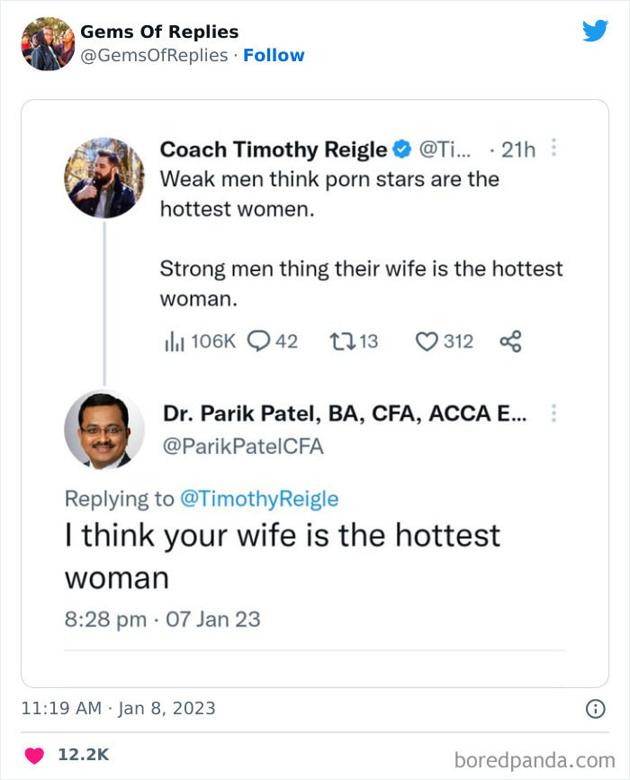Retweet Coach Timothy Reigle's tweet
630x780 pixels.
pyautogui.click(x=344, y=340)
